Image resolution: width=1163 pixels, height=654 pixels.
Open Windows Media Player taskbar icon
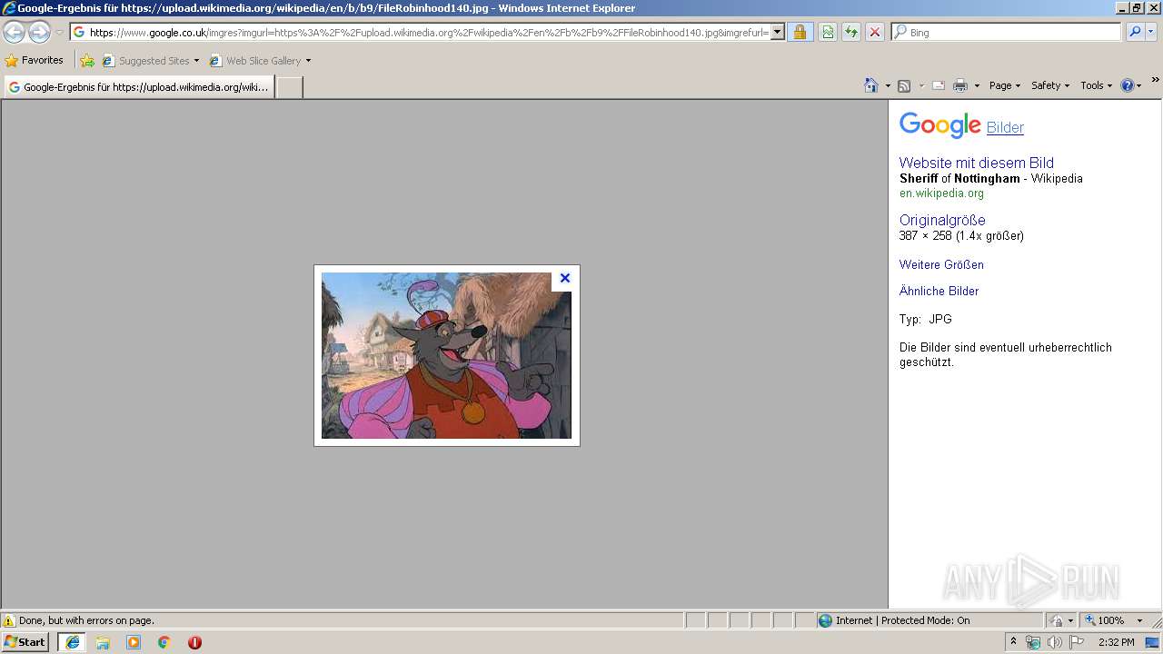[x=134, y=642]
